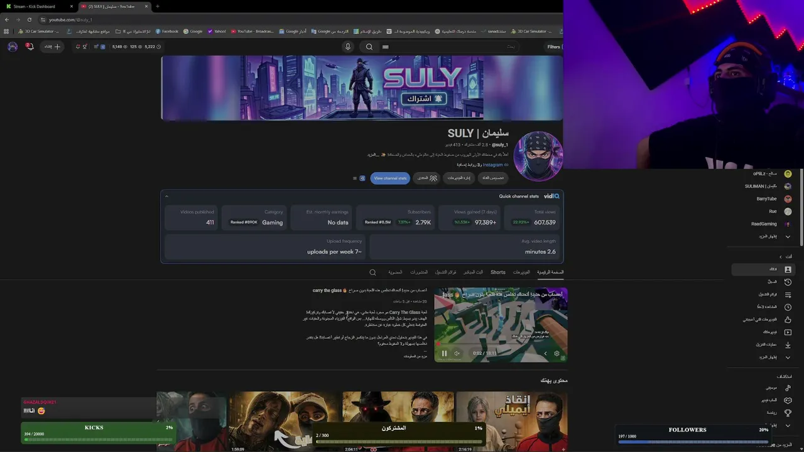Open the Community button with people icon
Viewport: 804px width, 452px height.
pos(428,178)
